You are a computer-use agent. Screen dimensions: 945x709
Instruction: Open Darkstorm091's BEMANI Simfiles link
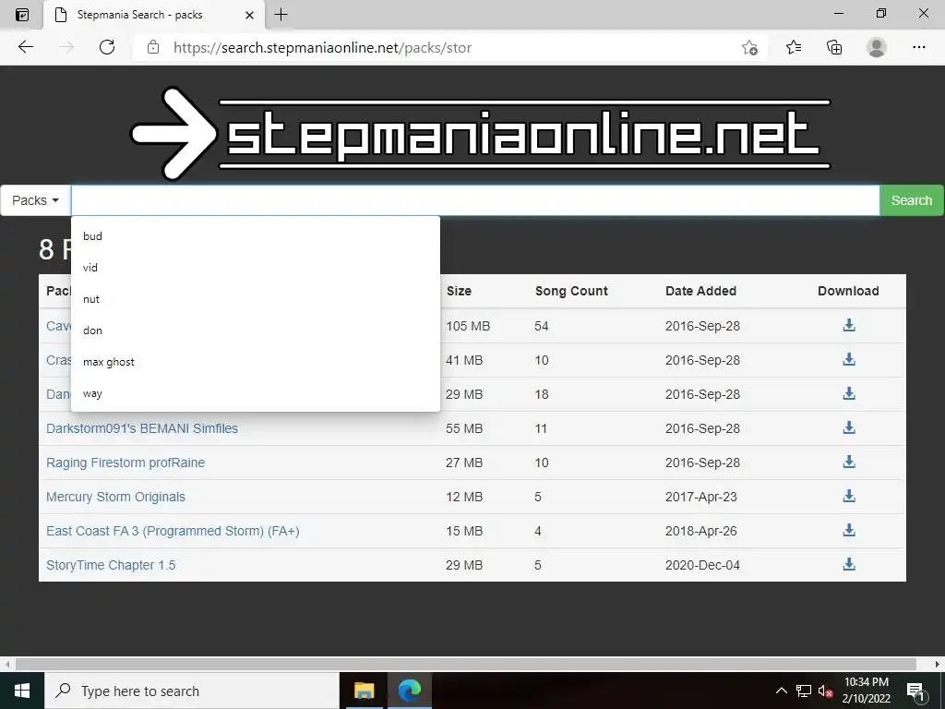(142, 428)
